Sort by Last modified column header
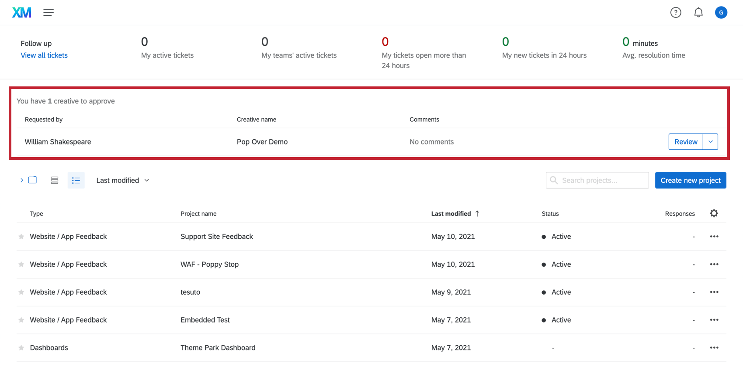This screenshot has height=371, width=743. pyautogui.click(x=451, y=214)
